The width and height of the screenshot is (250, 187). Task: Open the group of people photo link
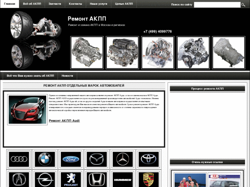click(190, 180)
